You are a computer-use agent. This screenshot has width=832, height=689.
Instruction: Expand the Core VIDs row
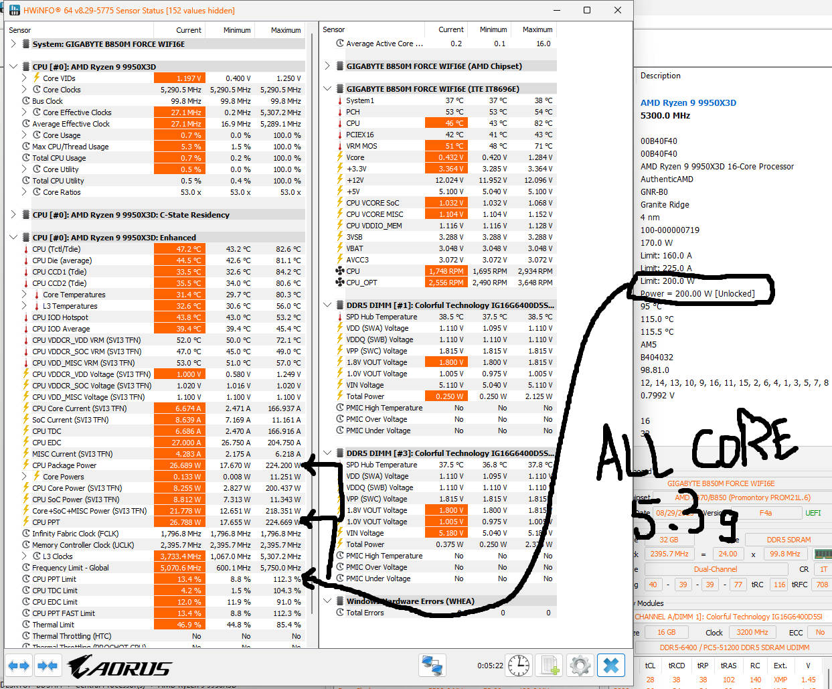point(25,78)
